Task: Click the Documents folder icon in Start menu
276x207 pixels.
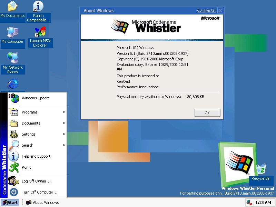Action: tap(14, 123)
